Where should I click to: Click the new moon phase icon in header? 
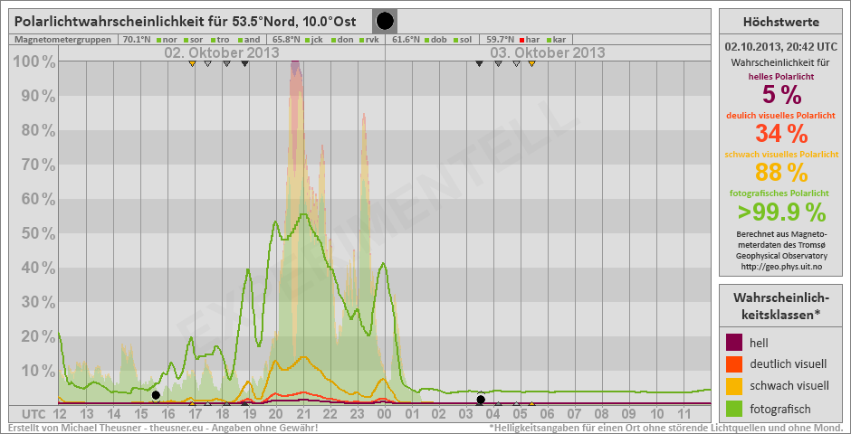[x=385, y=21]
